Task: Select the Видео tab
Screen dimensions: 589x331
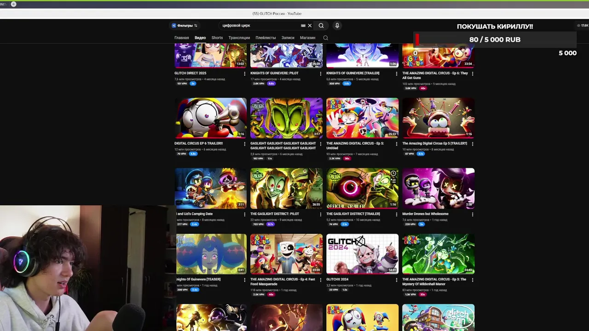Action: [200, 38]
